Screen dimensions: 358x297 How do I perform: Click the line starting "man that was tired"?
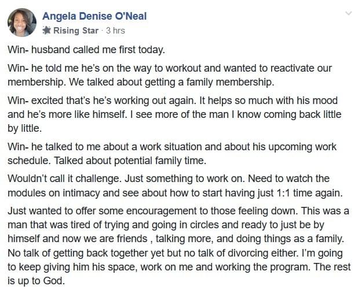(174, 224)
